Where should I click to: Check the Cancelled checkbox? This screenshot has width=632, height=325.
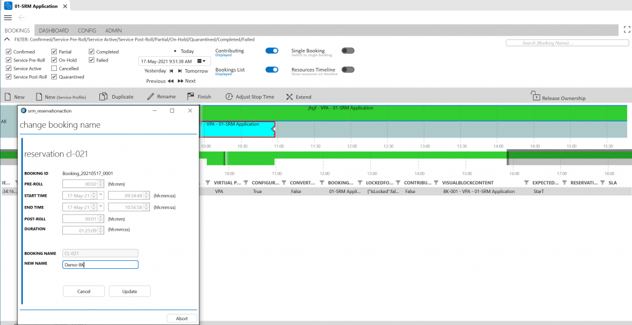(x=54, y=68)
